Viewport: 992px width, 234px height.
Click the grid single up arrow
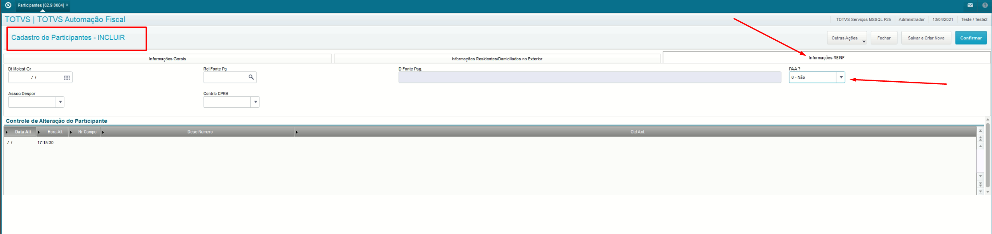click(x=980, y=146)
